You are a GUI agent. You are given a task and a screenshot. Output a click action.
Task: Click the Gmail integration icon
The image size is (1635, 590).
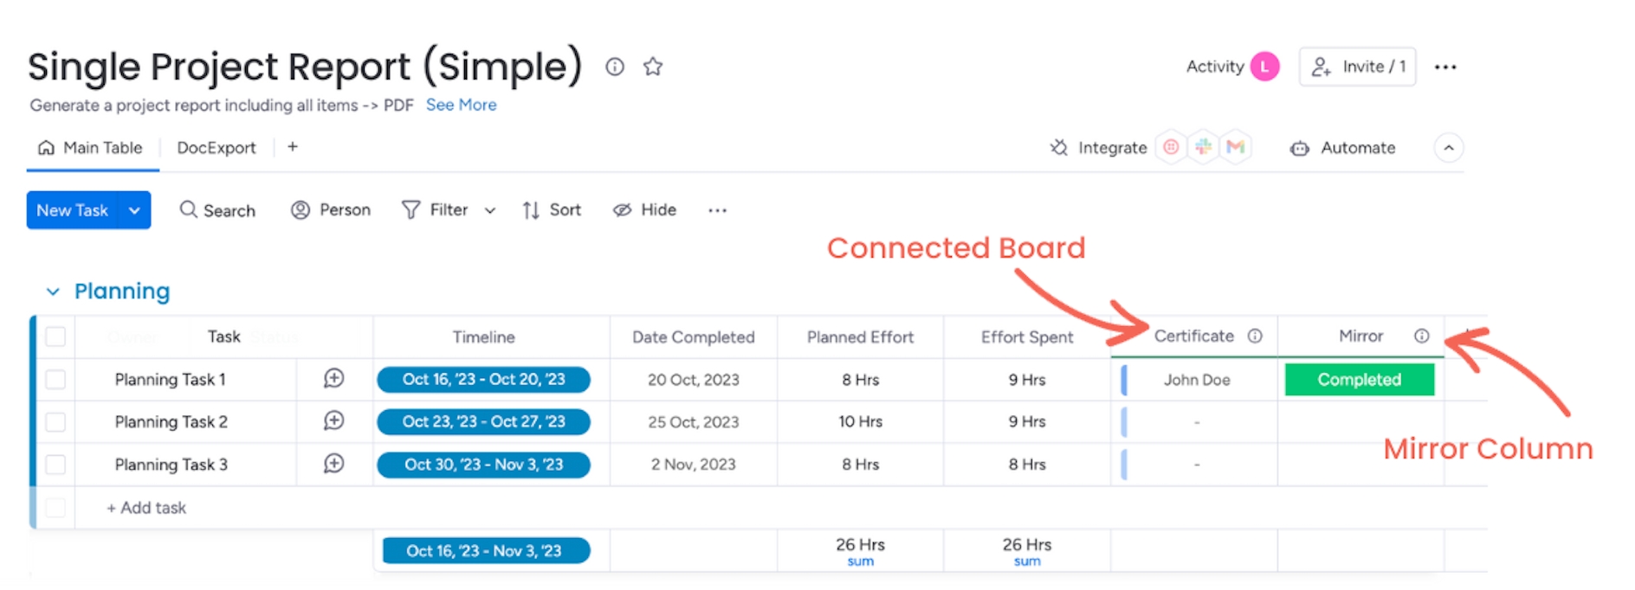point(1236,148)
